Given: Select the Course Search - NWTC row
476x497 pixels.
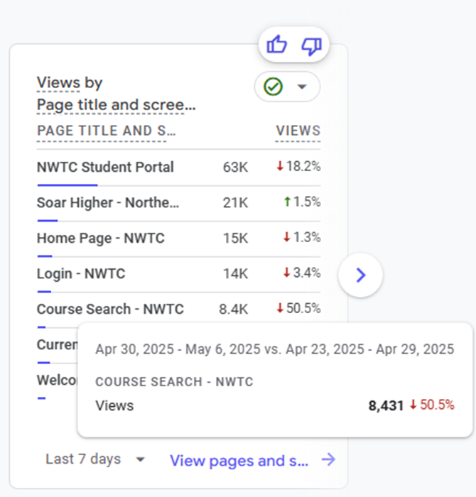Looking at the screenshot, I should tap(178, 310).
